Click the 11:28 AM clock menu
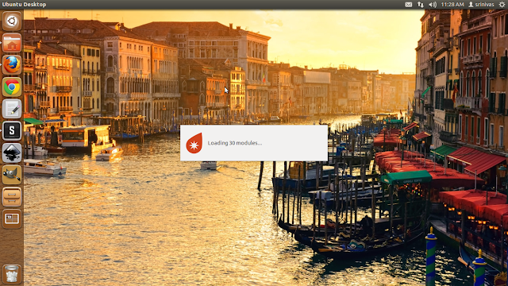Image resolution: width=508 pixels, height=286 pixels. pyautogui.click(x=452, y=5)
